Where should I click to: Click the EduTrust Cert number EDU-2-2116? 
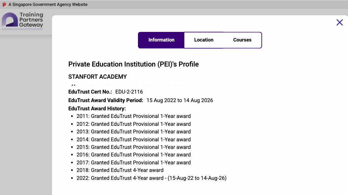coord(129,92)
